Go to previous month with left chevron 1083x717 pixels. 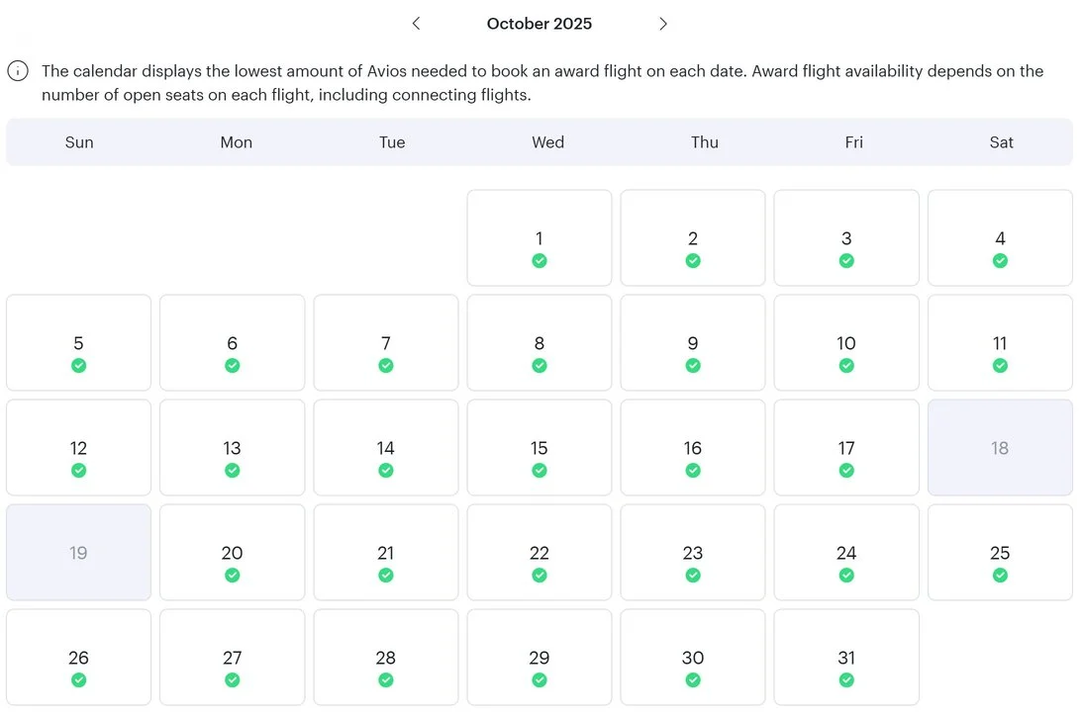coord(416,24)
